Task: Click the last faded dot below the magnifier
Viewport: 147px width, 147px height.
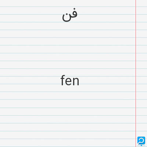Action: click(x=144, y=146)
